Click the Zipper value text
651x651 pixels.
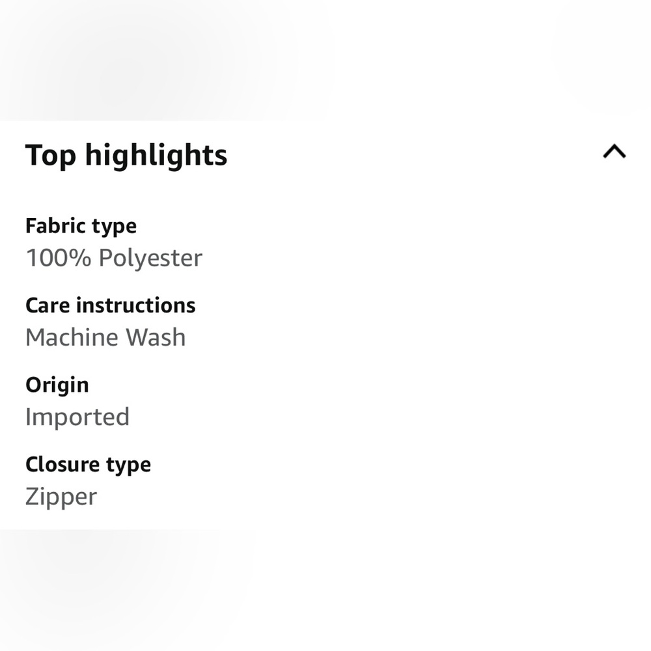[61, 497]
